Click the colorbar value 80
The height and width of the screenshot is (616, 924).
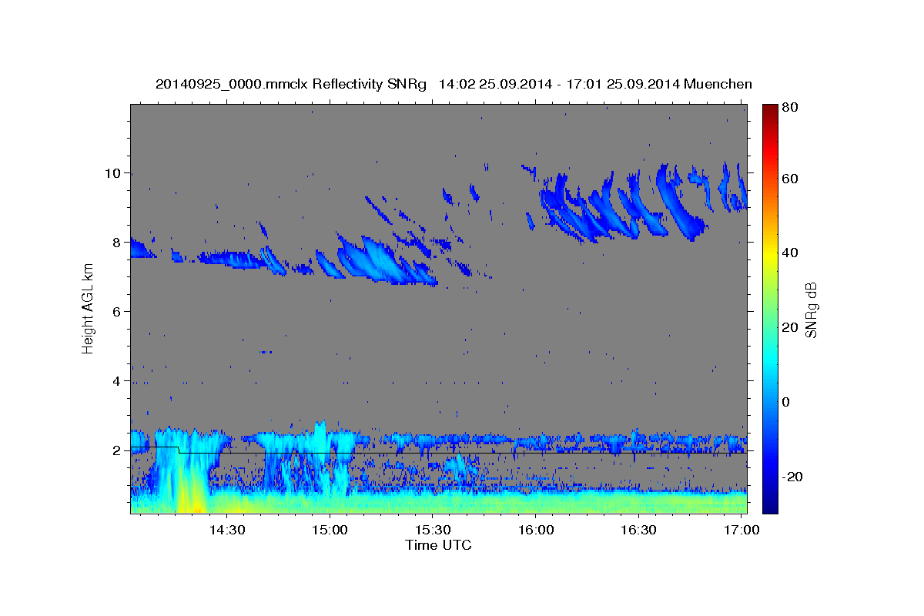point(791,107)
